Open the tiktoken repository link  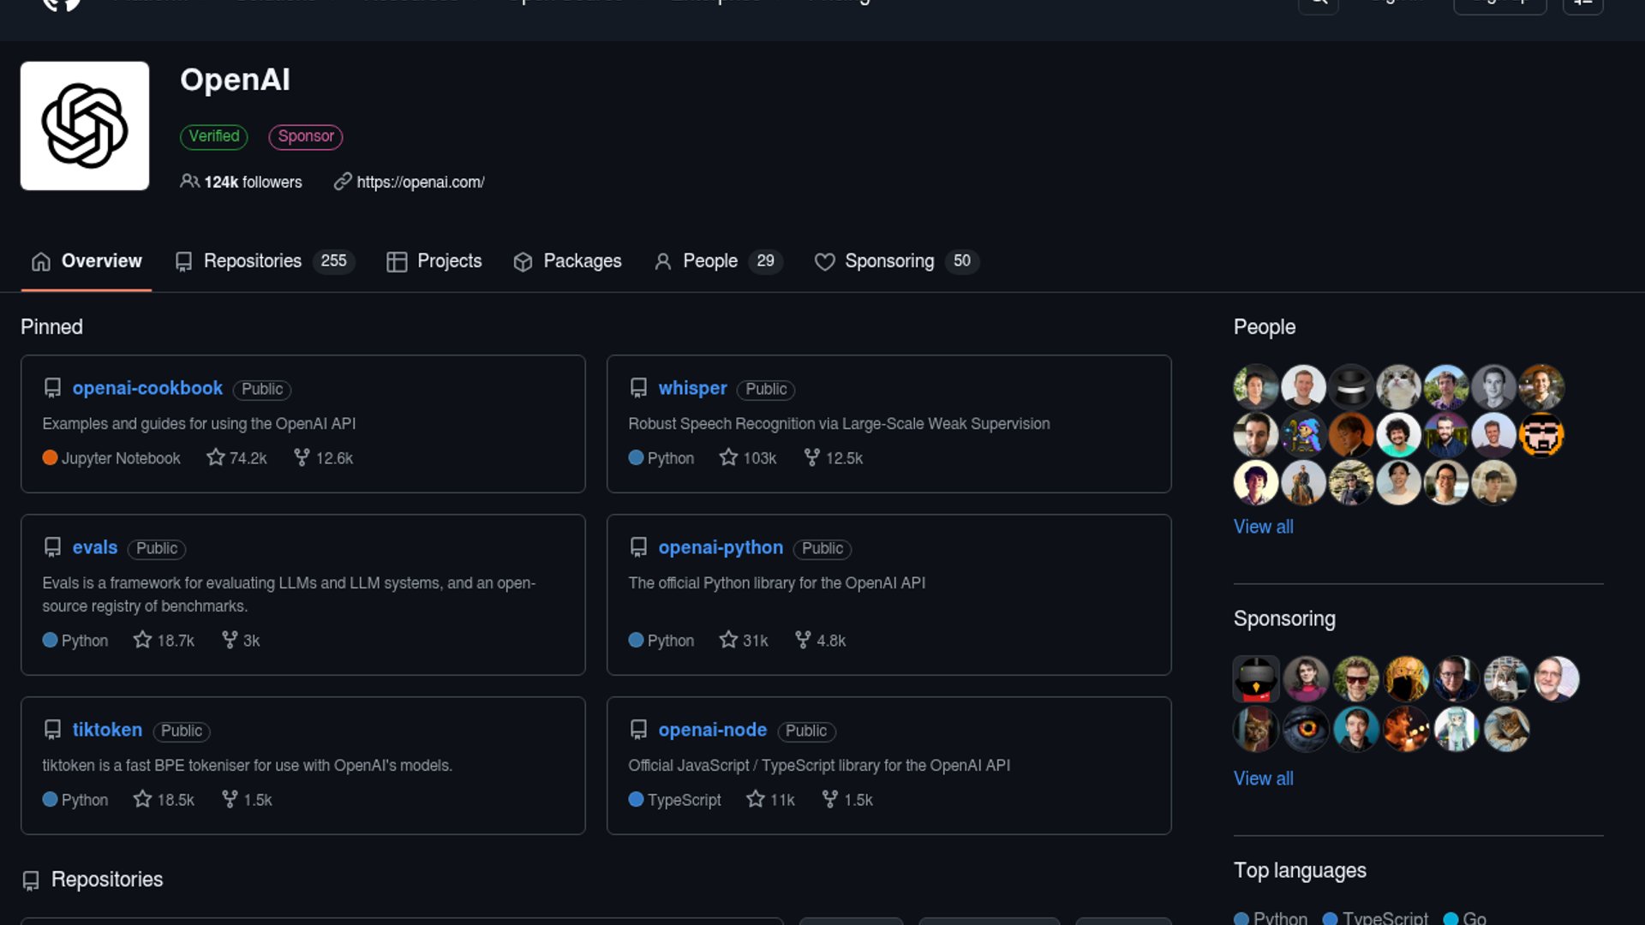pos(107,730)
